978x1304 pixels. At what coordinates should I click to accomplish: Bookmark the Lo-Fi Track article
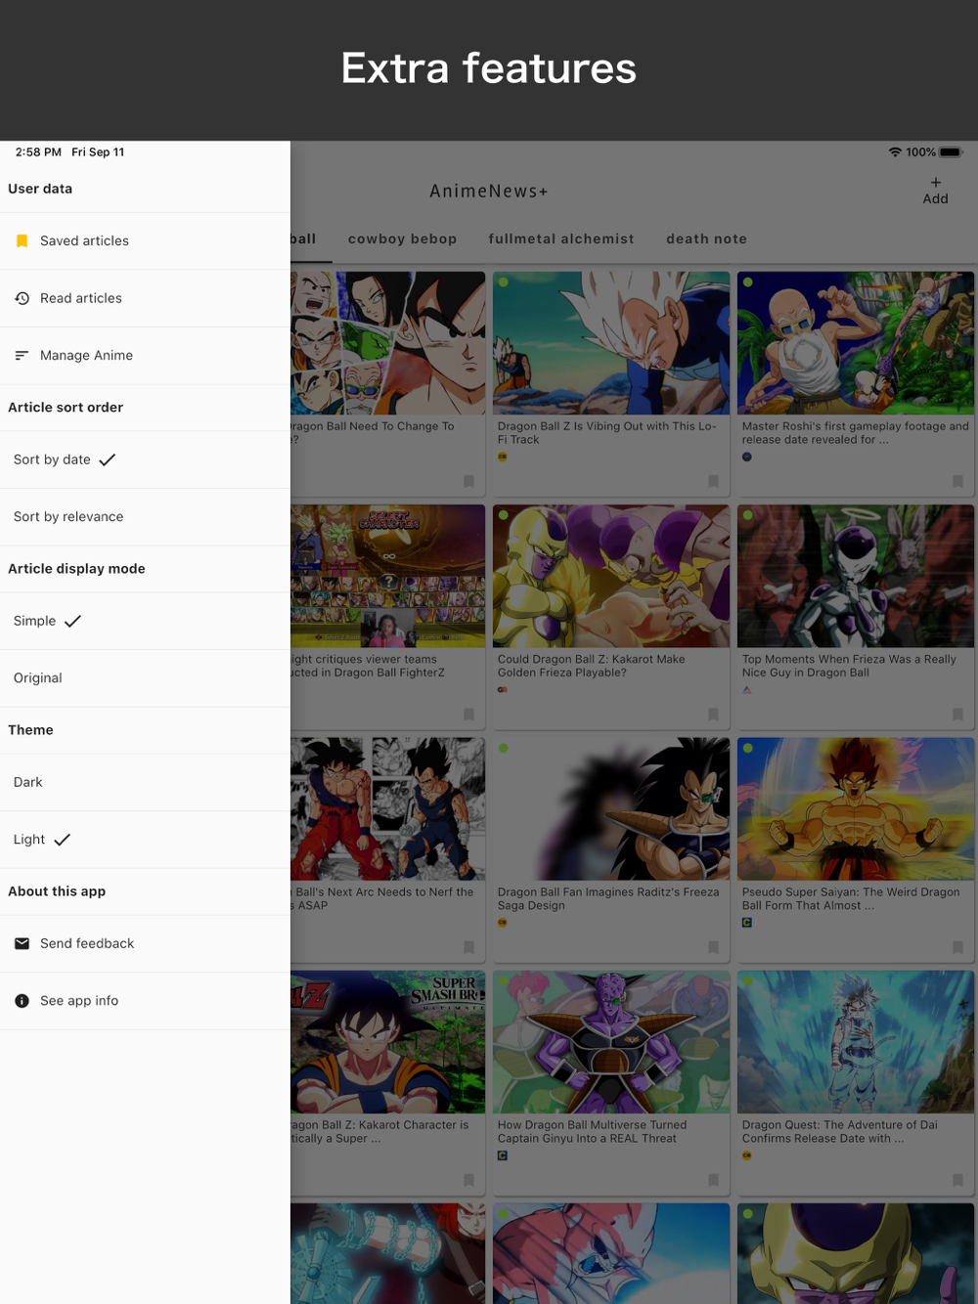pos(713,481)
